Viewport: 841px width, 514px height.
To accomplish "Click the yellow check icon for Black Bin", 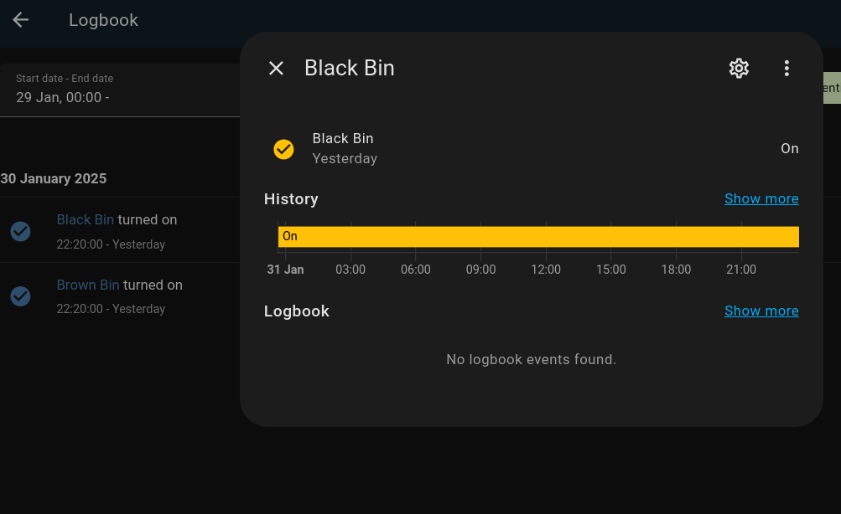I will (283, 149).
